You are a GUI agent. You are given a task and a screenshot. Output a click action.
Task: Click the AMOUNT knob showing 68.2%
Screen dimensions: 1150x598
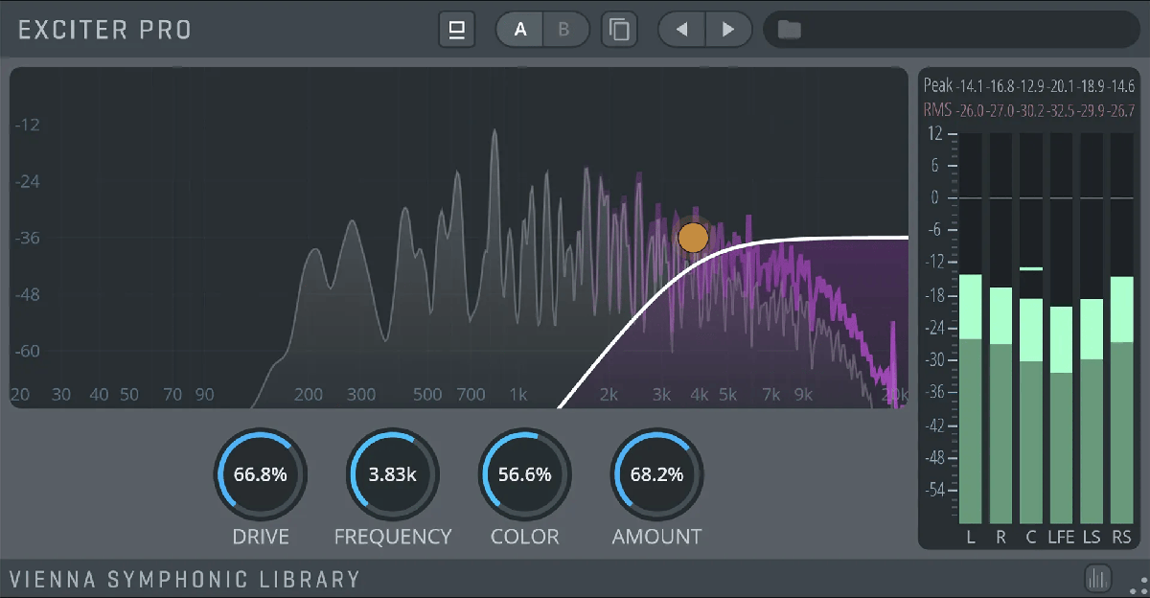pos(657,474)
